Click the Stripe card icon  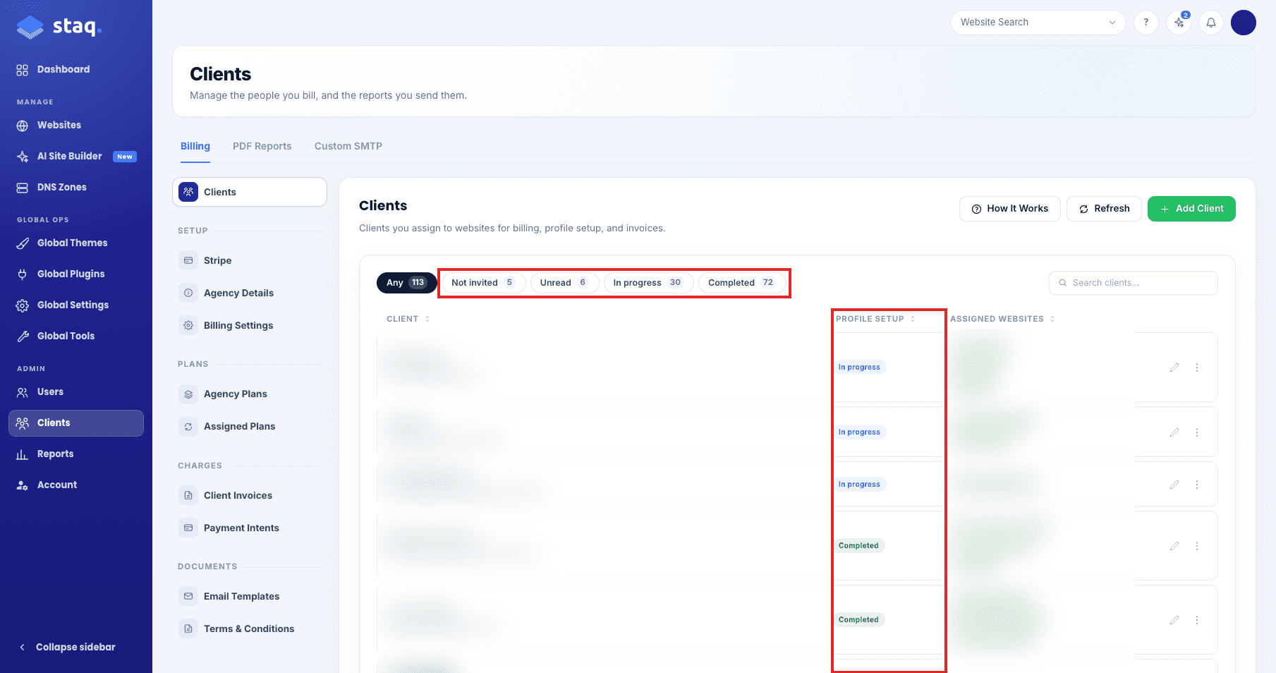[188, 260]
